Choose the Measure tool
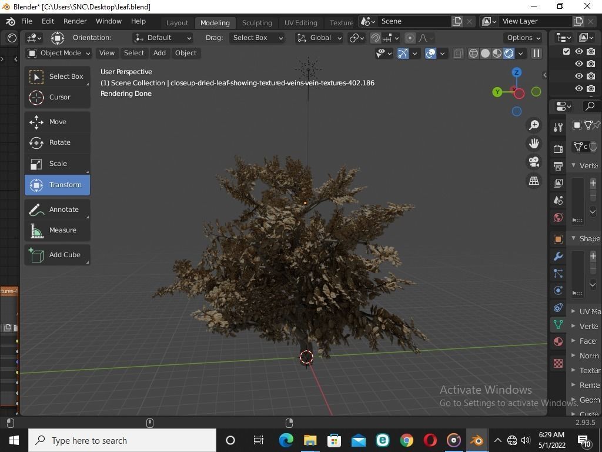Screen dimensions: 602x452 coord(57,230)
